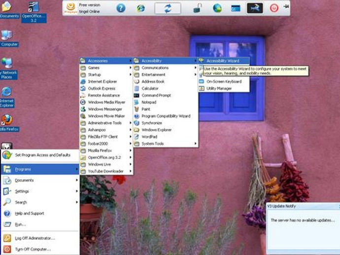Launch Calculator
Screen dimensions: 340x255
tap(166, 89)
